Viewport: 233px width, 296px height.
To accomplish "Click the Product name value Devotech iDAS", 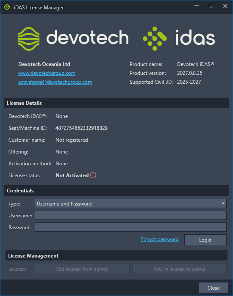I will click(x=196, y=64).
